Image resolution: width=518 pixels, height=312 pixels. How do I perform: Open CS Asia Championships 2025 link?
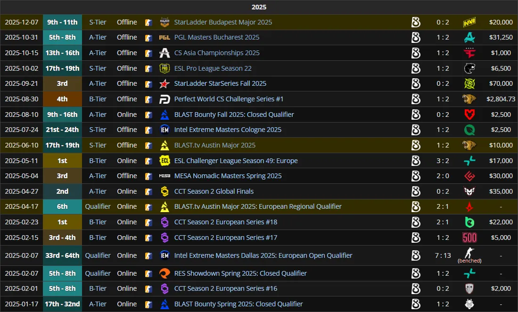click(x=217, y=53)
